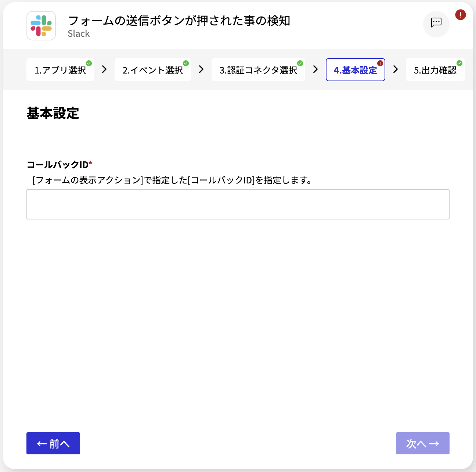This screenshot has width=476, height=472.
Task: Click the Slack app logo icon
Action: point(41,26)
